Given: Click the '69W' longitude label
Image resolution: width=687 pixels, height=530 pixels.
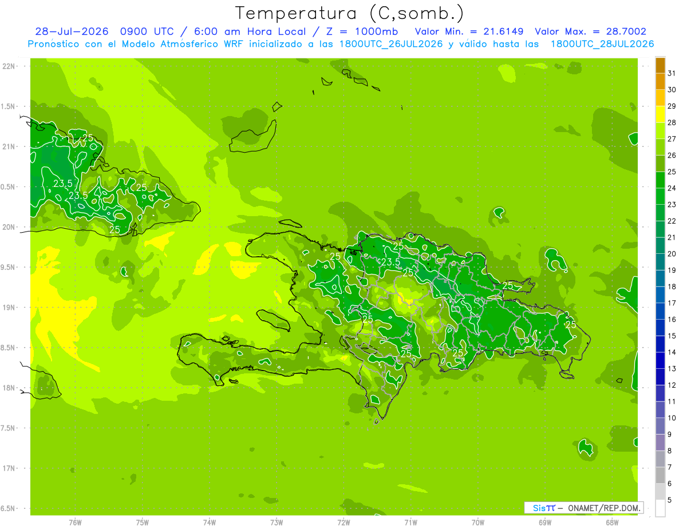Looking at the screenshot, I should pos(545,522).
